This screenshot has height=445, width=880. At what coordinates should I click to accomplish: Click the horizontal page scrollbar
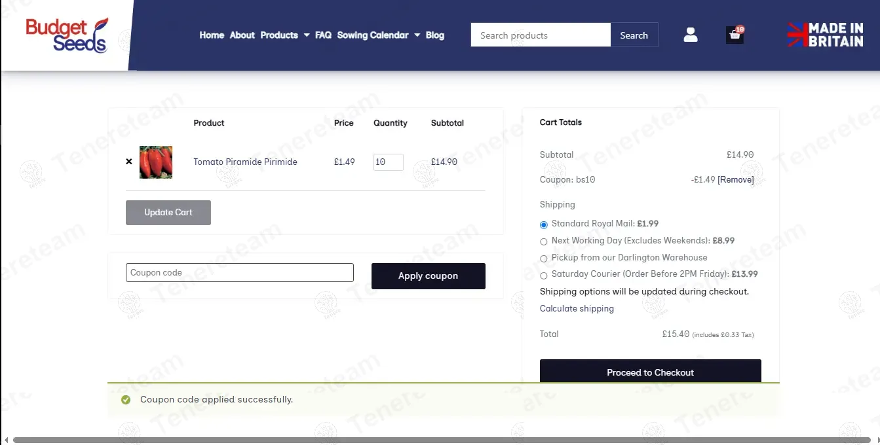click(x=439, y=440)
